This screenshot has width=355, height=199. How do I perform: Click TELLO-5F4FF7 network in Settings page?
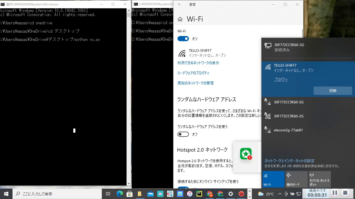202,53
